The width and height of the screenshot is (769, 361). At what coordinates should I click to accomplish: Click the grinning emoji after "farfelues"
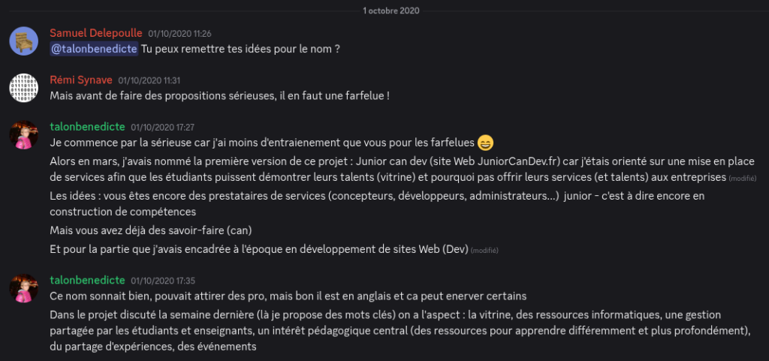(x=485, y=142)
